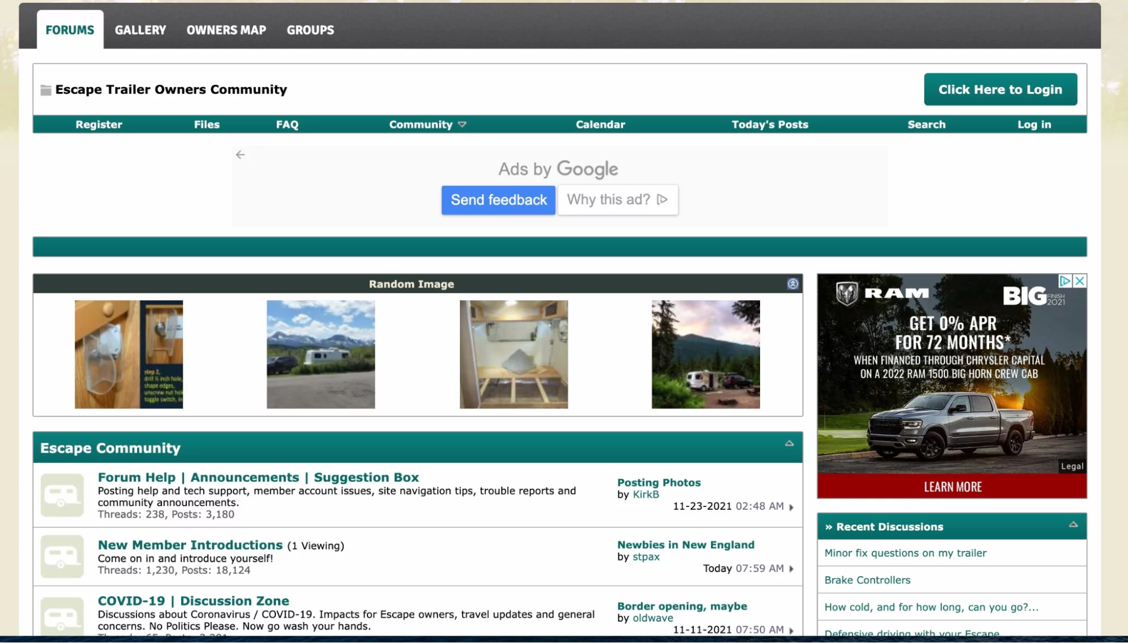
Task: Expand the COVID-19 Discussion Zone thread
Action: [x=193, y=601]
